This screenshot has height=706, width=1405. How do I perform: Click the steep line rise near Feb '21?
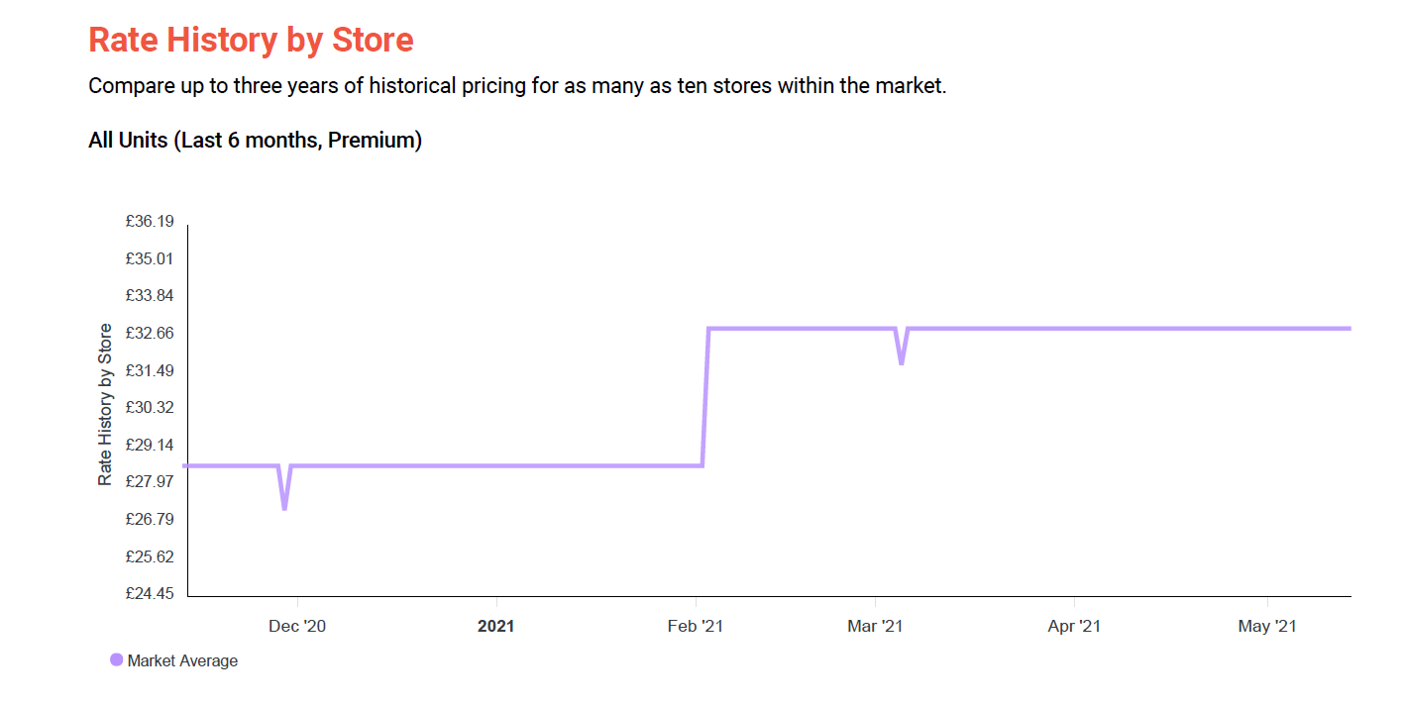[x=705, y=396]
